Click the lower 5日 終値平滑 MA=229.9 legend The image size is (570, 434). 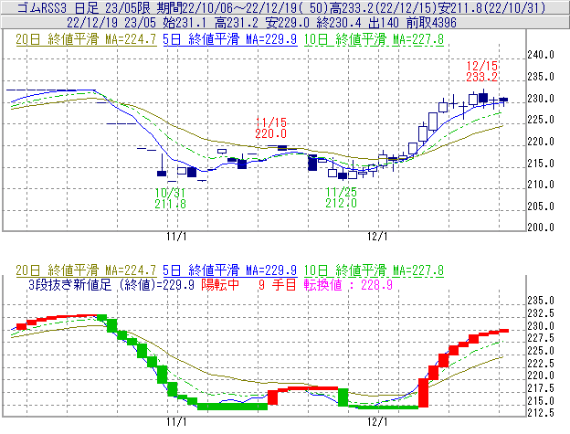tap(230, 270)
